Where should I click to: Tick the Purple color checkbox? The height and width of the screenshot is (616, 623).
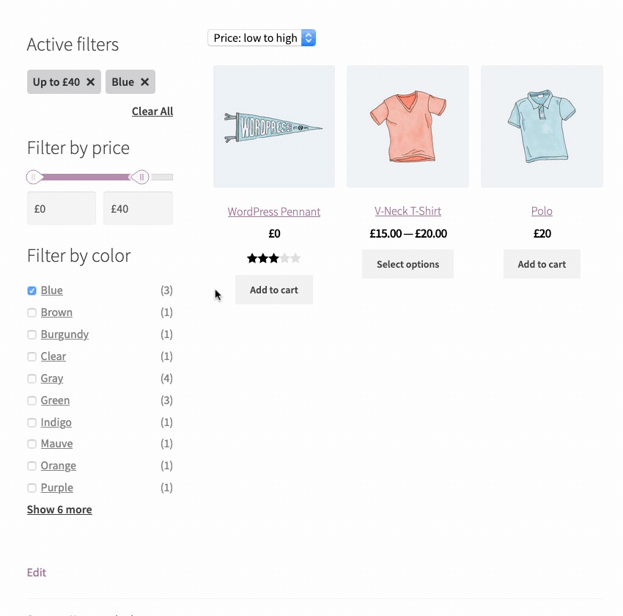coord(32,488)
